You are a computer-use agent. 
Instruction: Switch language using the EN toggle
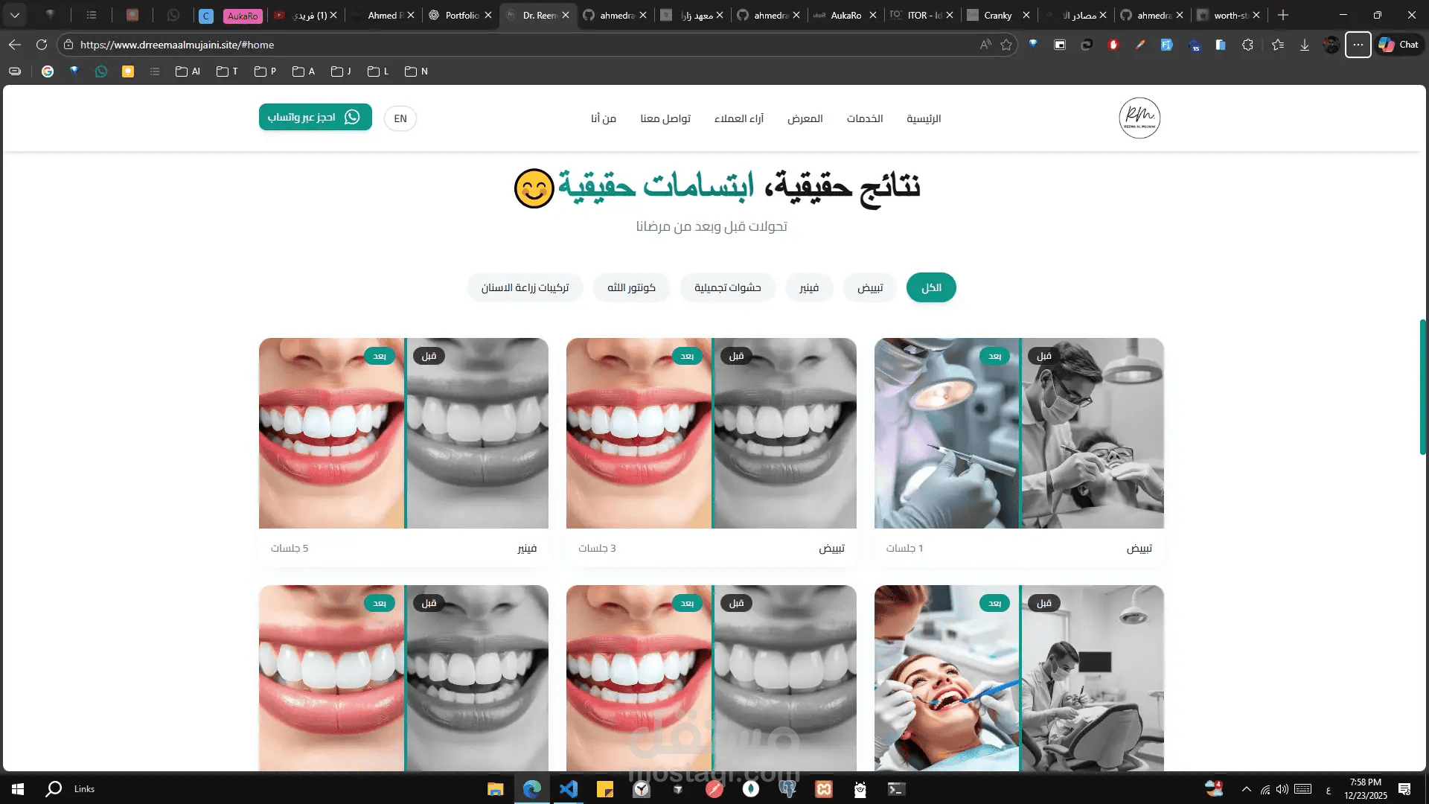(x=400, y=118)
